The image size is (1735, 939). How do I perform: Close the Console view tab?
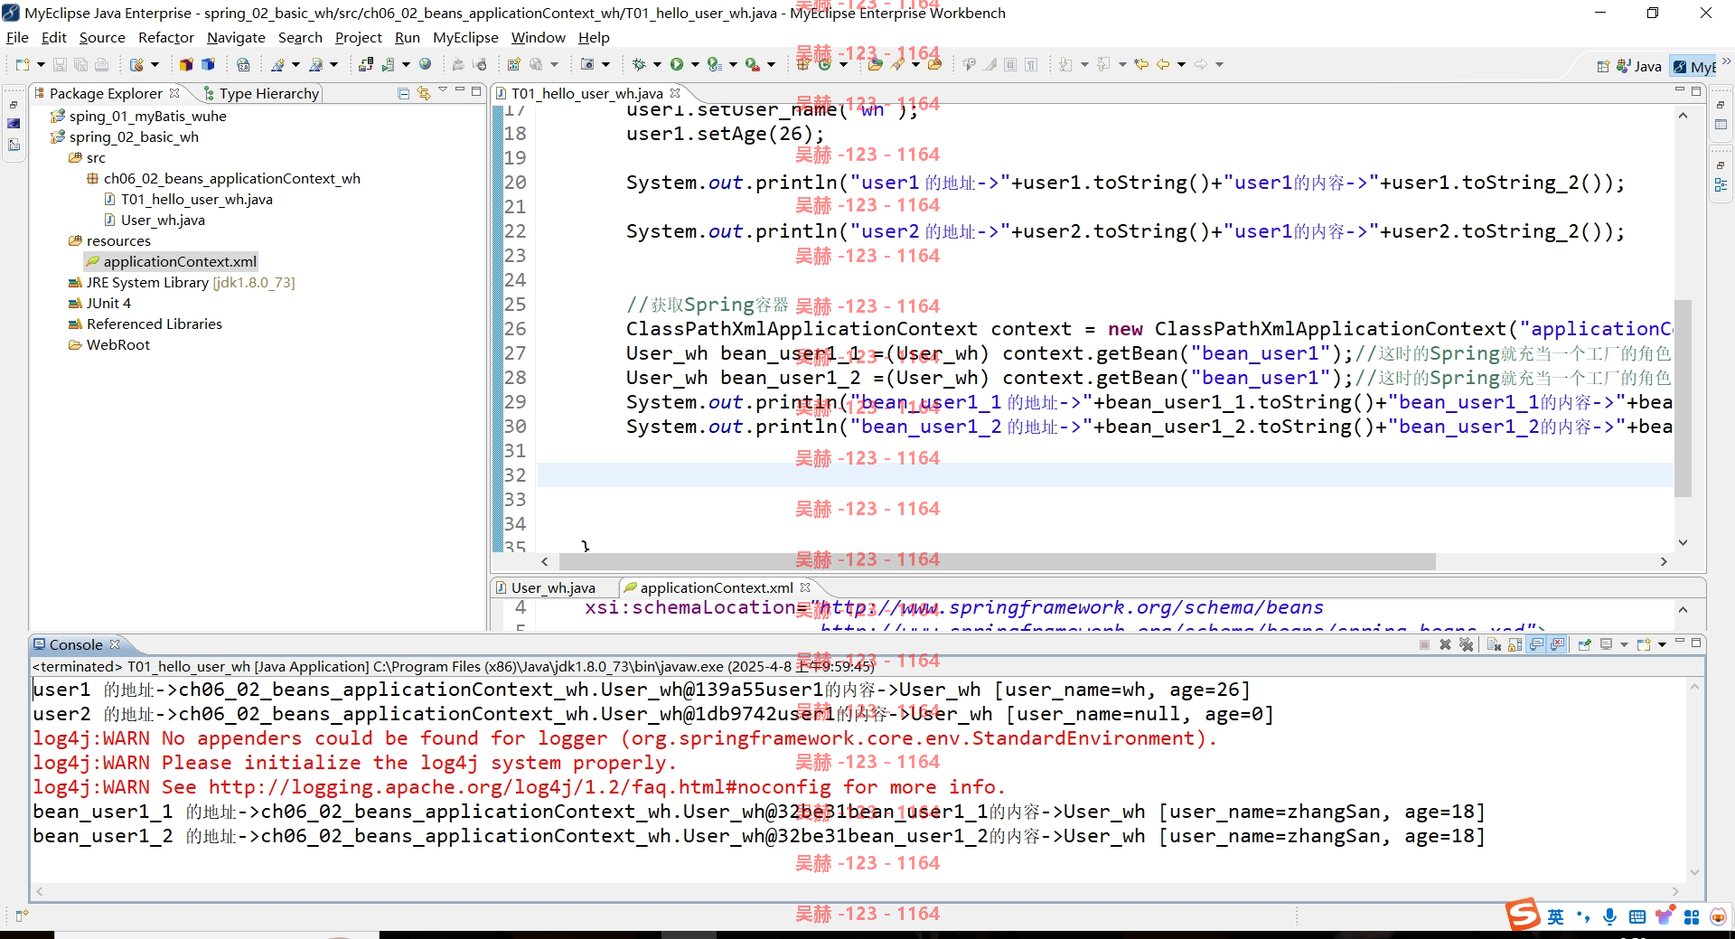coord(115,644)
